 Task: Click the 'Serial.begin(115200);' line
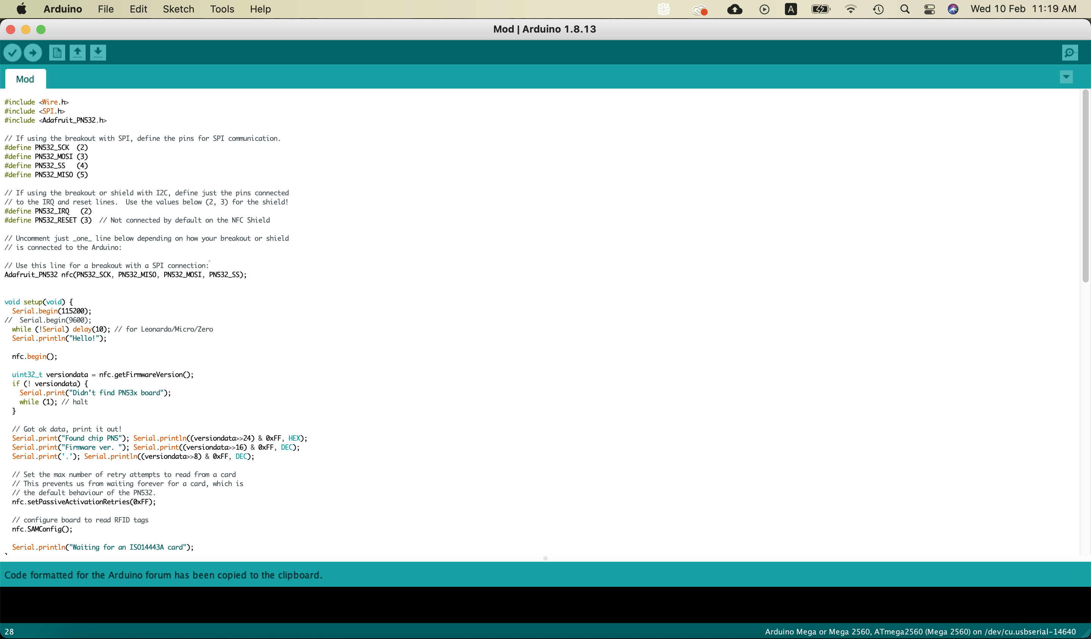[x=52, y=311]
